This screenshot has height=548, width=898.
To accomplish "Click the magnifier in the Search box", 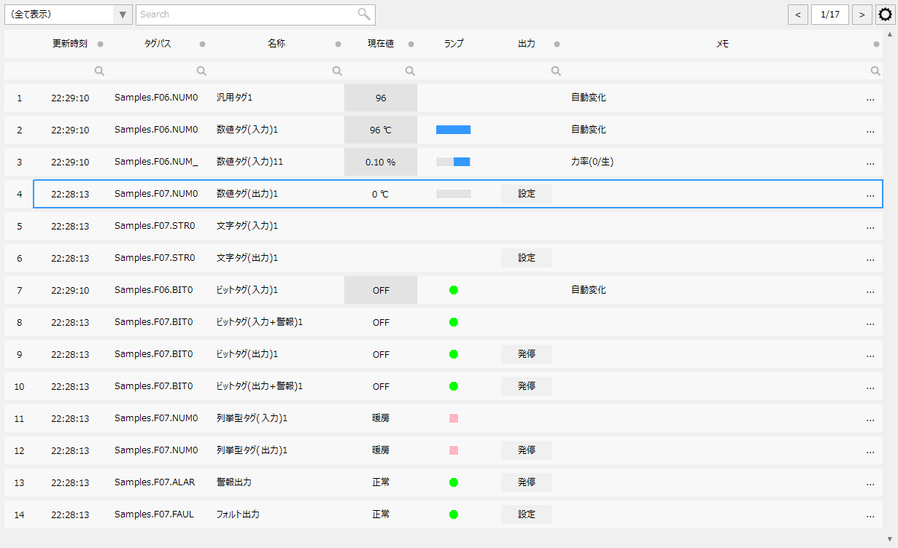I will tap(365, 14).
